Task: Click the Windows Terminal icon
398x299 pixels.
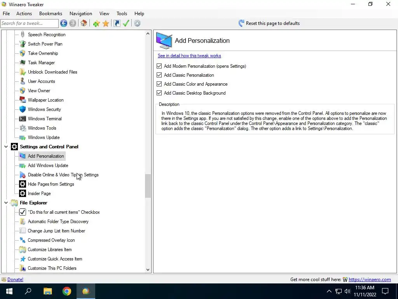Action: tap(23, 119)
